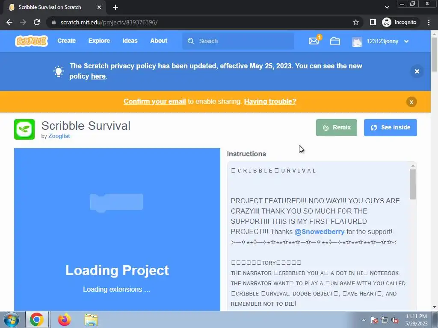
Task: Open Windows Explorer from the taskbar
Action: [x=91, y=319]
